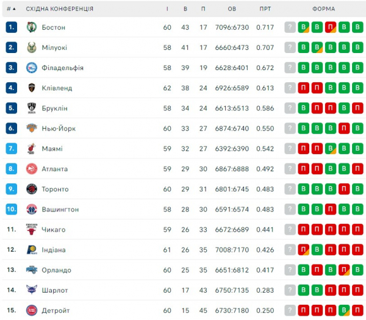Screen dimensions: 366x320
Task: Sort table by the # rank column
Action: 10,9
